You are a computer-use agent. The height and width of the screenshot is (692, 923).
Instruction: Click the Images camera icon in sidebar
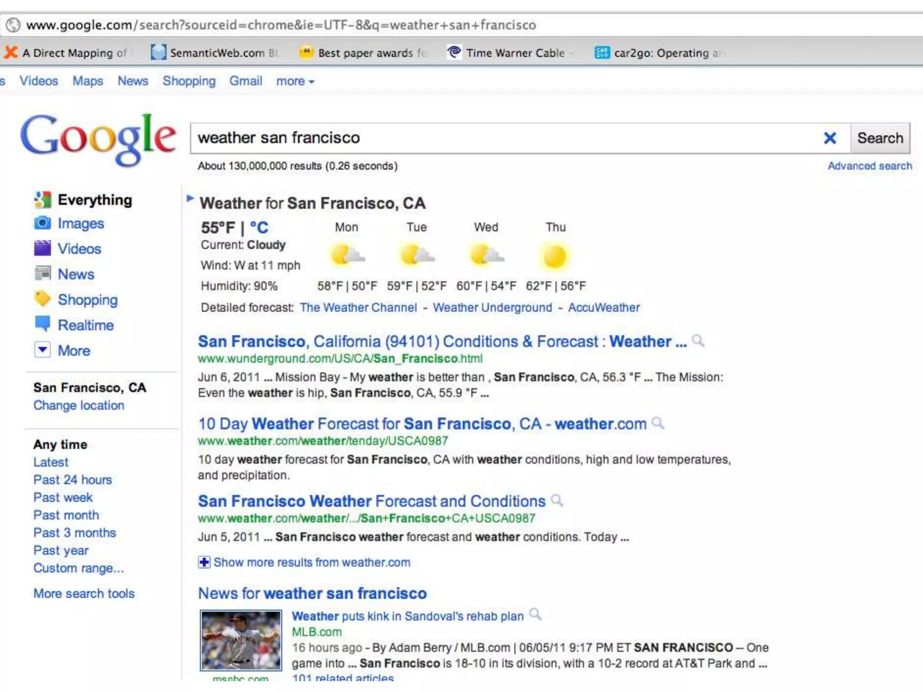click(x=42, y=223)
